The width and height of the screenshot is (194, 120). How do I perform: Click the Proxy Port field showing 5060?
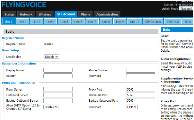(x=140, y=89)
